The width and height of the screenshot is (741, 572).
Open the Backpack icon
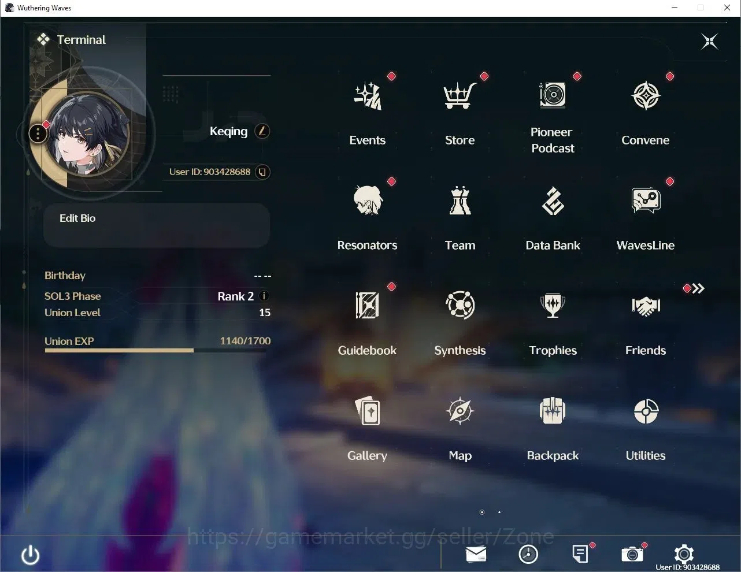(x=553, y=411)
